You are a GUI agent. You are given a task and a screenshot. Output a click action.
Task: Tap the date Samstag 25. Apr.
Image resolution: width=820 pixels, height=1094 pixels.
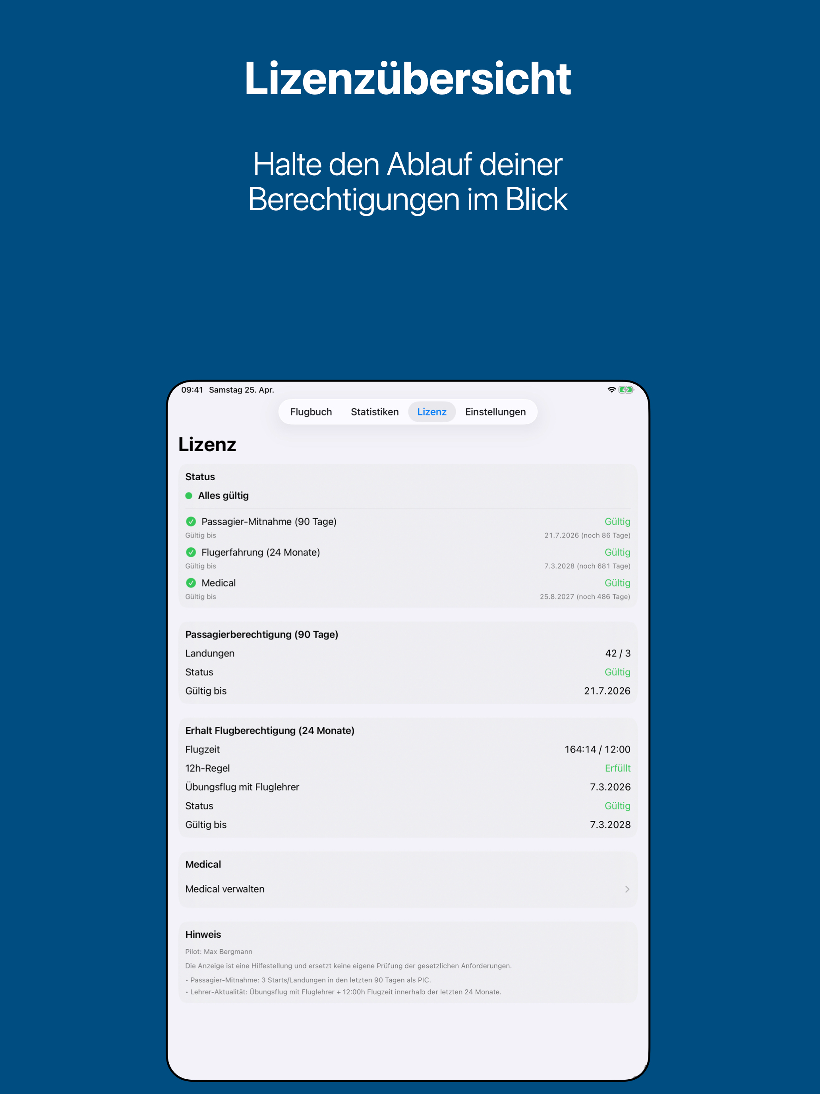(241, 390)
